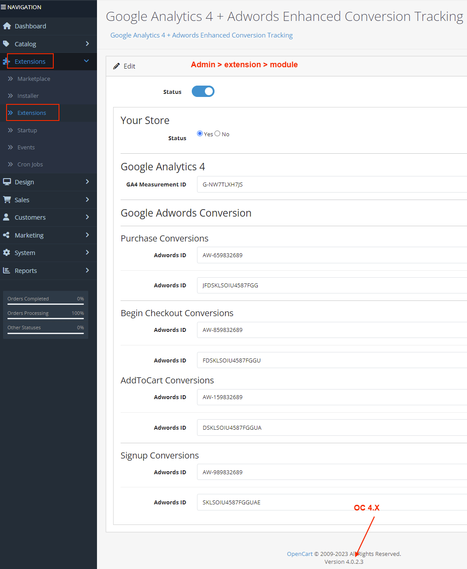Expand the Customers menu chevron

click(87, 217)
